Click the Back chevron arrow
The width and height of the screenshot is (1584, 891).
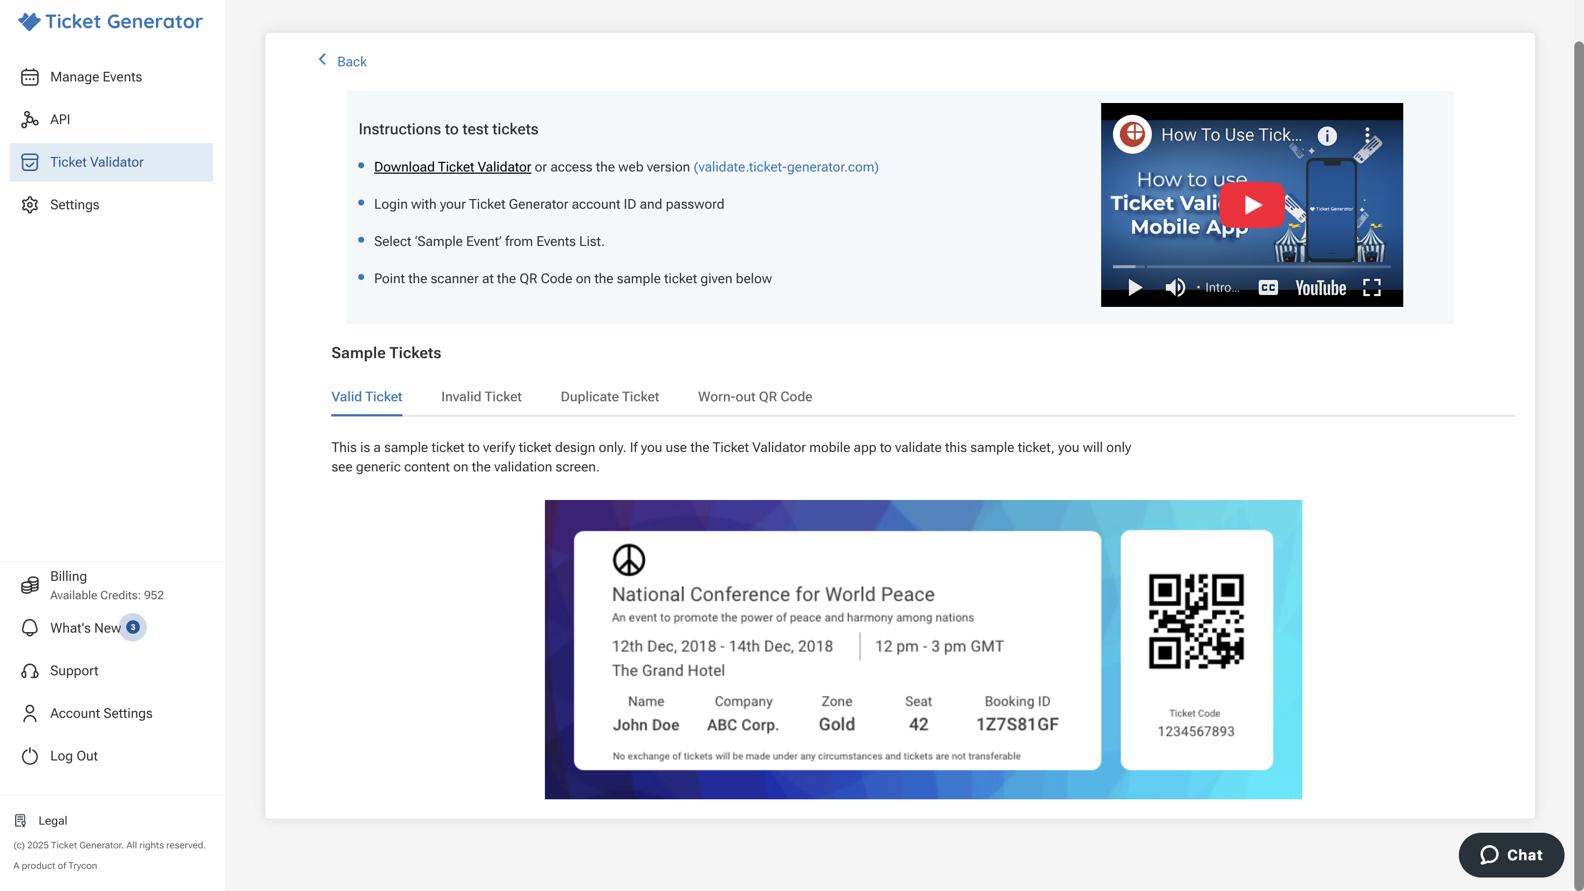(322, 60)
